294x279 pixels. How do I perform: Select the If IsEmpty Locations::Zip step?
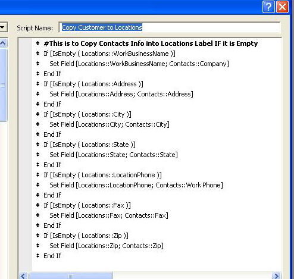coord(86,236)
